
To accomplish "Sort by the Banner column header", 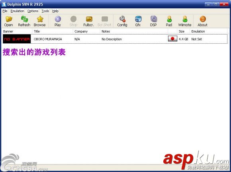I will tap(17, 31).
